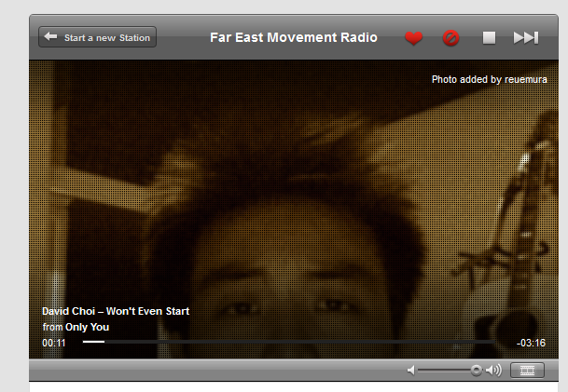Click the Start a new Station button

(x=97, y=37)
